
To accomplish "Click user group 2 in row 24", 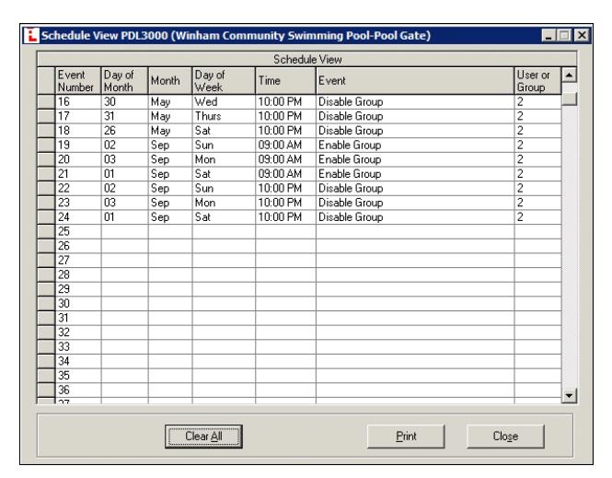I will [x=537, y=217].
